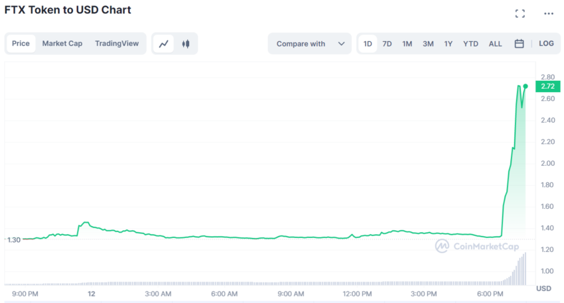The width and height of the screenshot is (564, 303).
Task: Switch to candlestick chart icon
Action: [x=186, y=44]
